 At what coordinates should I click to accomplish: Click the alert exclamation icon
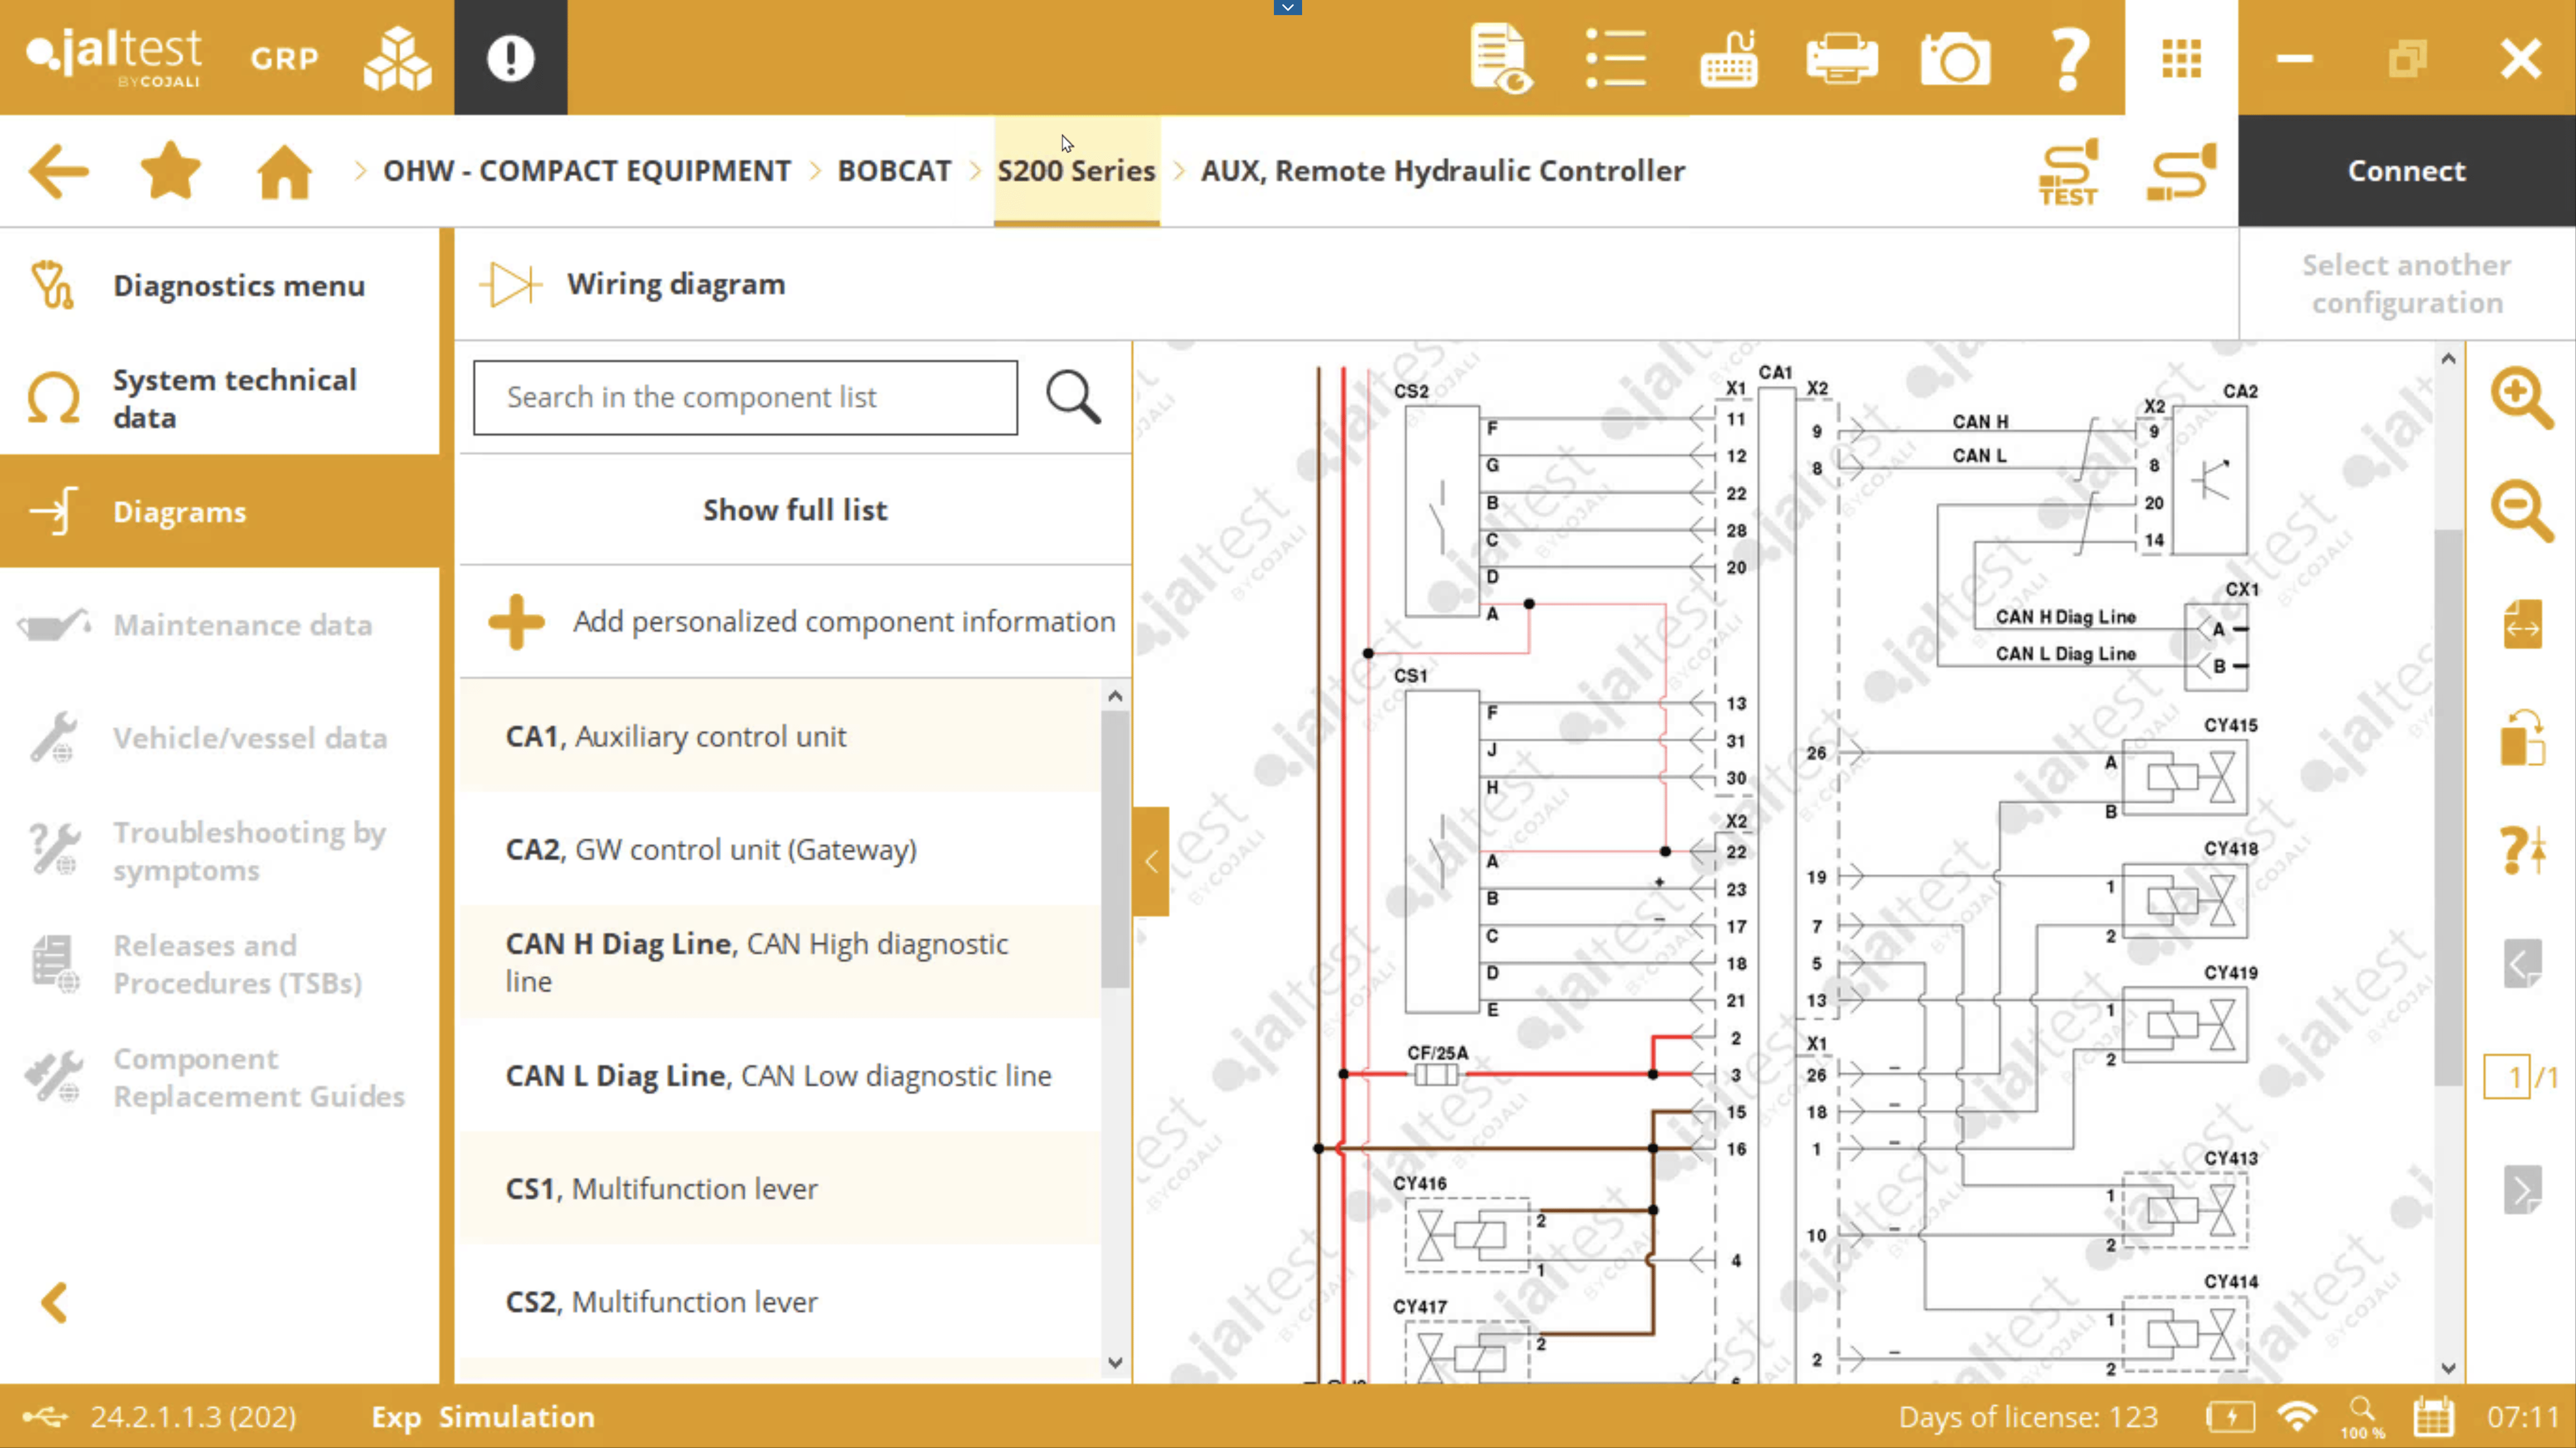510,58
